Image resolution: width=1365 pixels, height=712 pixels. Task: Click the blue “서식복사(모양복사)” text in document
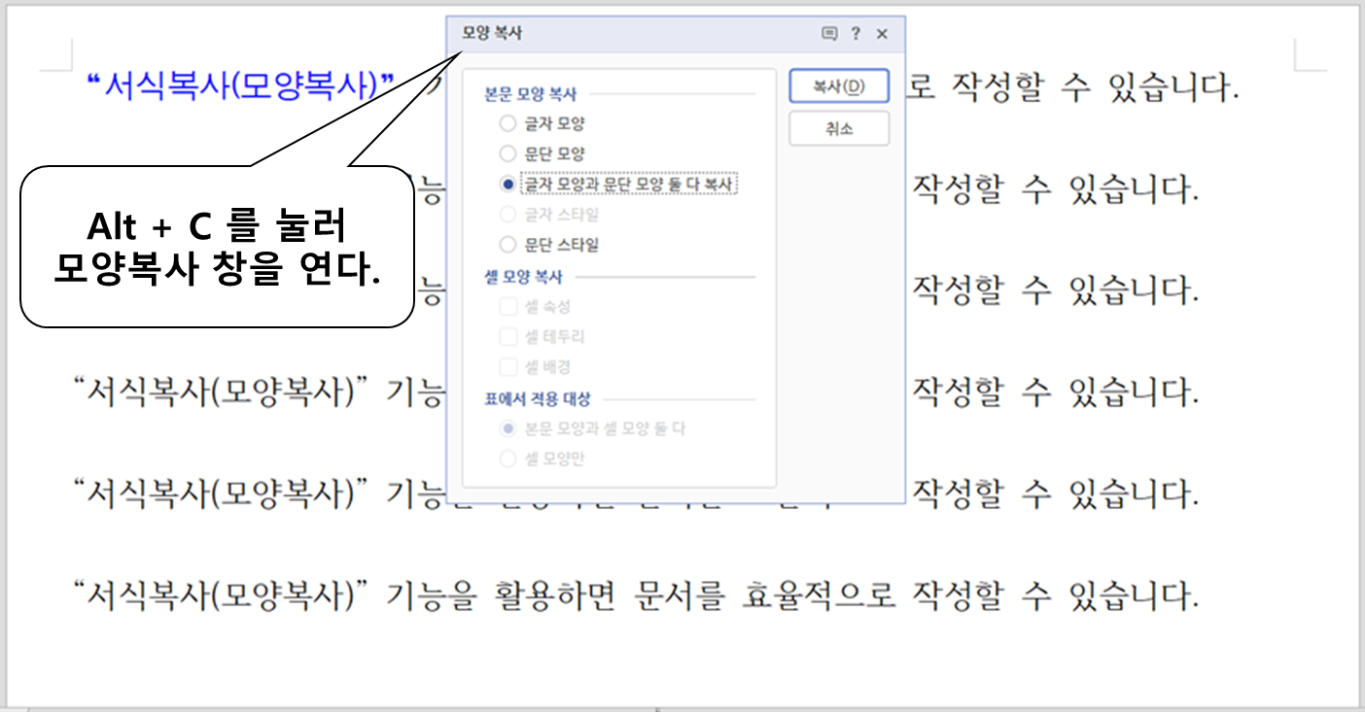click(x=240, y=85)
